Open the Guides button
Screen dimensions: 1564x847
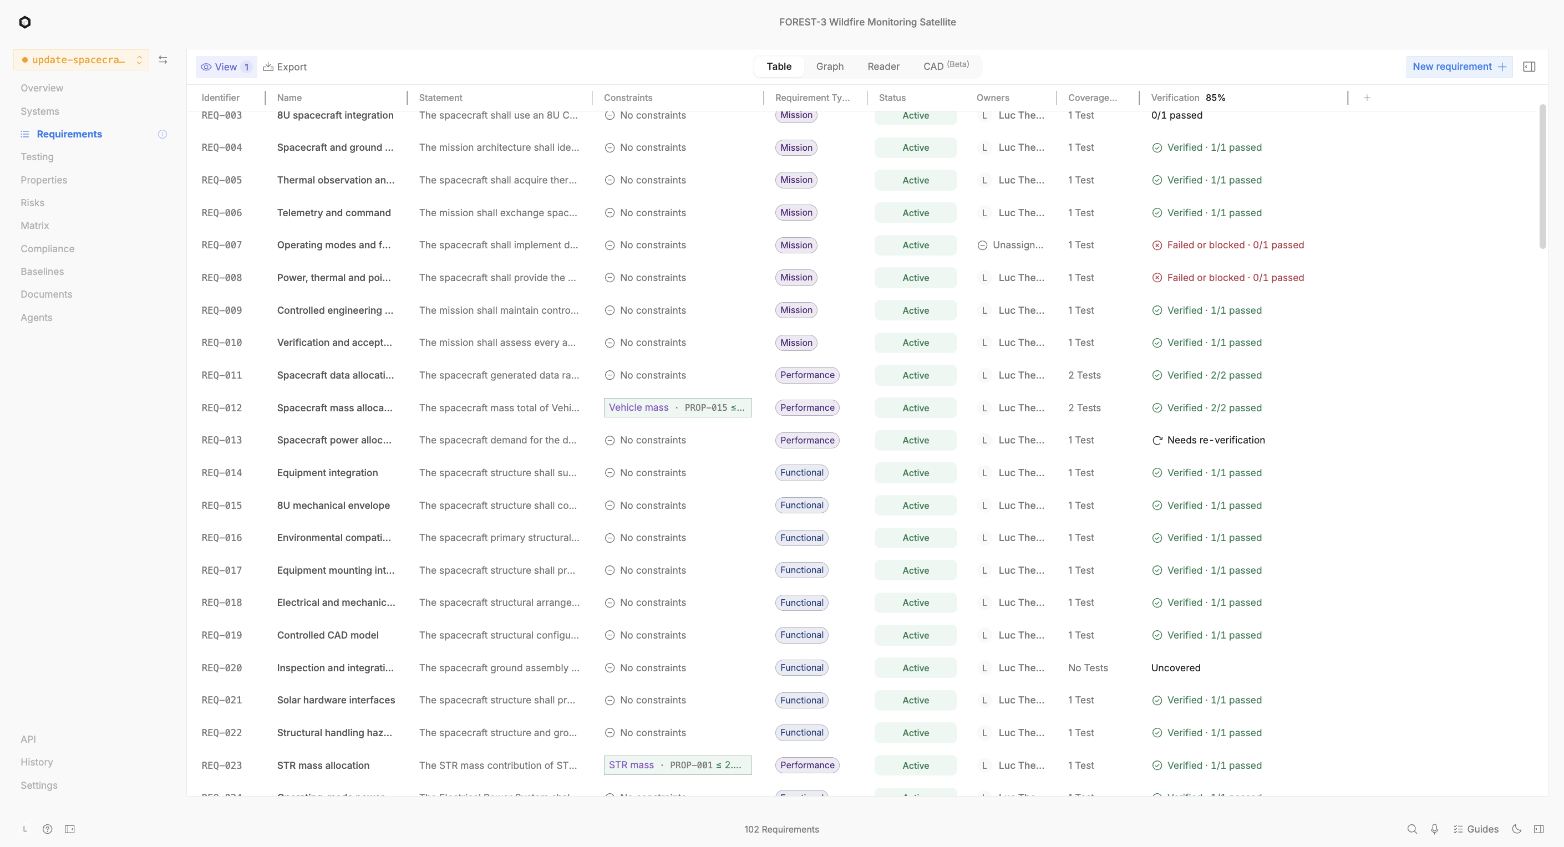pos(1475,829)
